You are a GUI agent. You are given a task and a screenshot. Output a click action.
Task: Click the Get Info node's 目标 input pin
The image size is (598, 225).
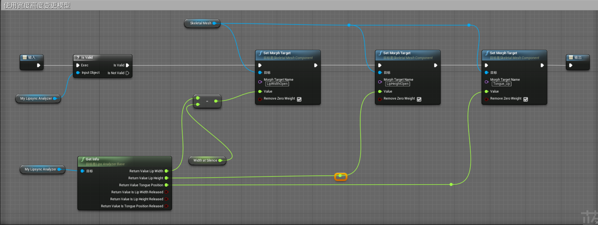(x=83, y=171)
